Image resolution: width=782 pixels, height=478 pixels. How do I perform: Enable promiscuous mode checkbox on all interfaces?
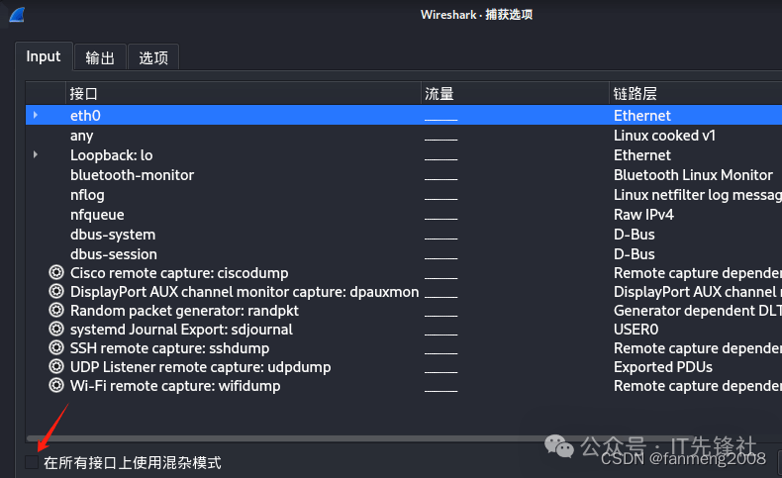click(33, 462)
